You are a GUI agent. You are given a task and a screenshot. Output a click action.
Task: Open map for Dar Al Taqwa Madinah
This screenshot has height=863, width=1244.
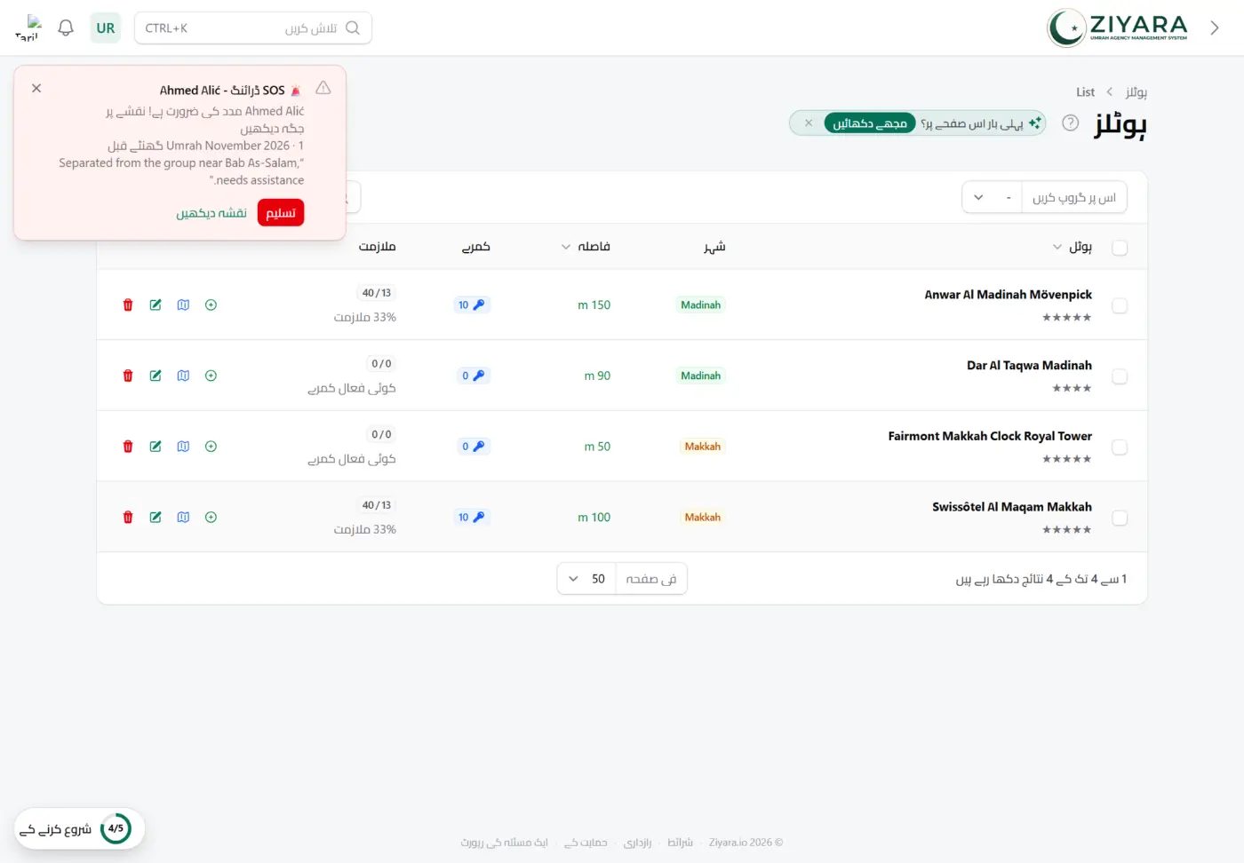coord(183,376)
